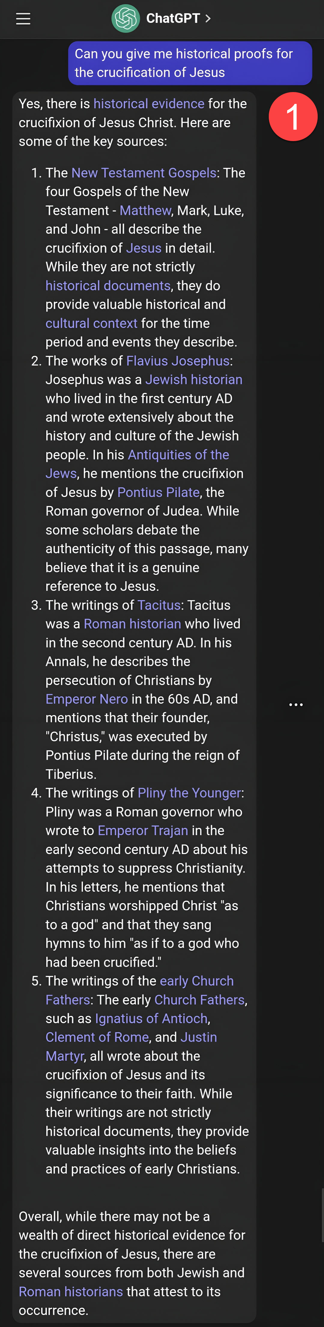
Task: Click the "Emperor Trajan" link
Action: point(142,830)
